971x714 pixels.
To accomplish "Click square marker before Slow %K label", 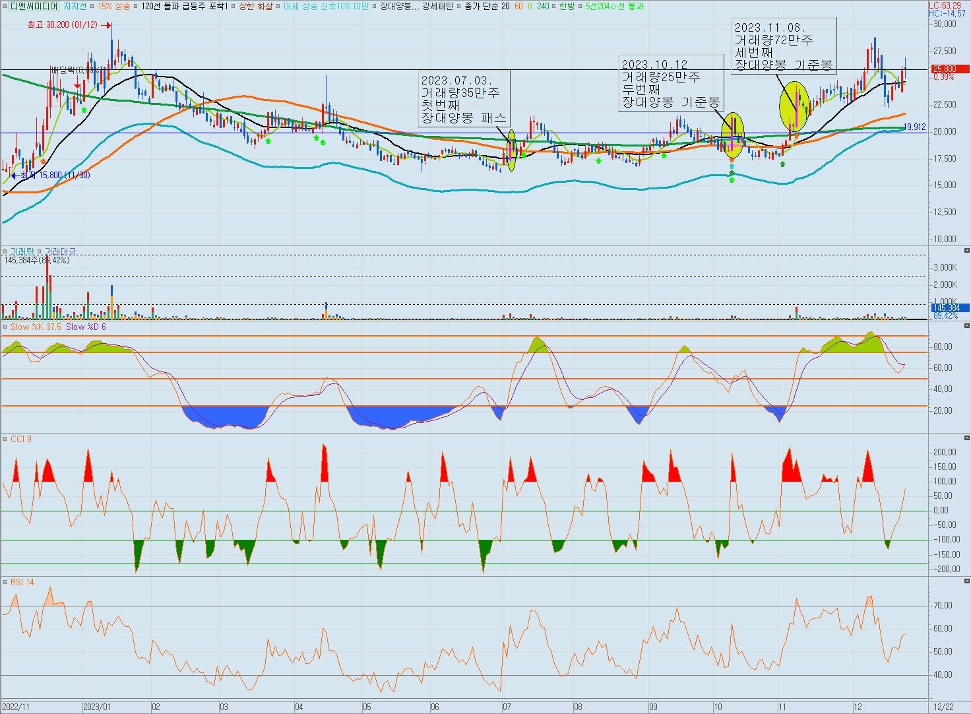I will click(5, 327).
